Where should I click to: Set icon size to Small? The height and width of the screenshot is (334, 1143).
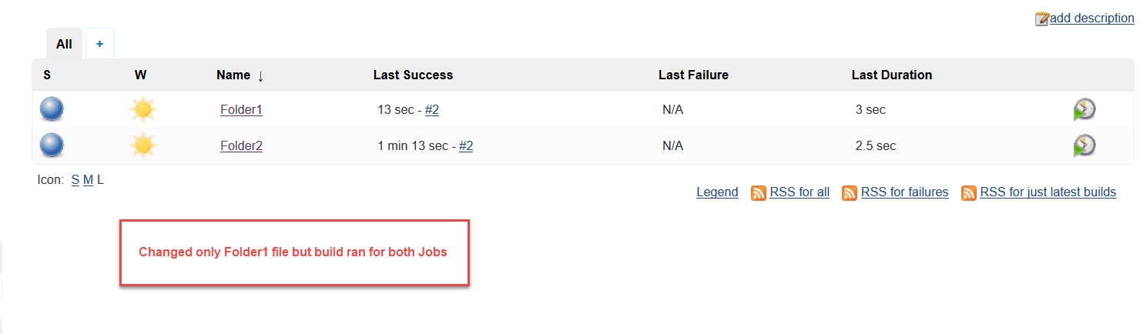point(75,179)
